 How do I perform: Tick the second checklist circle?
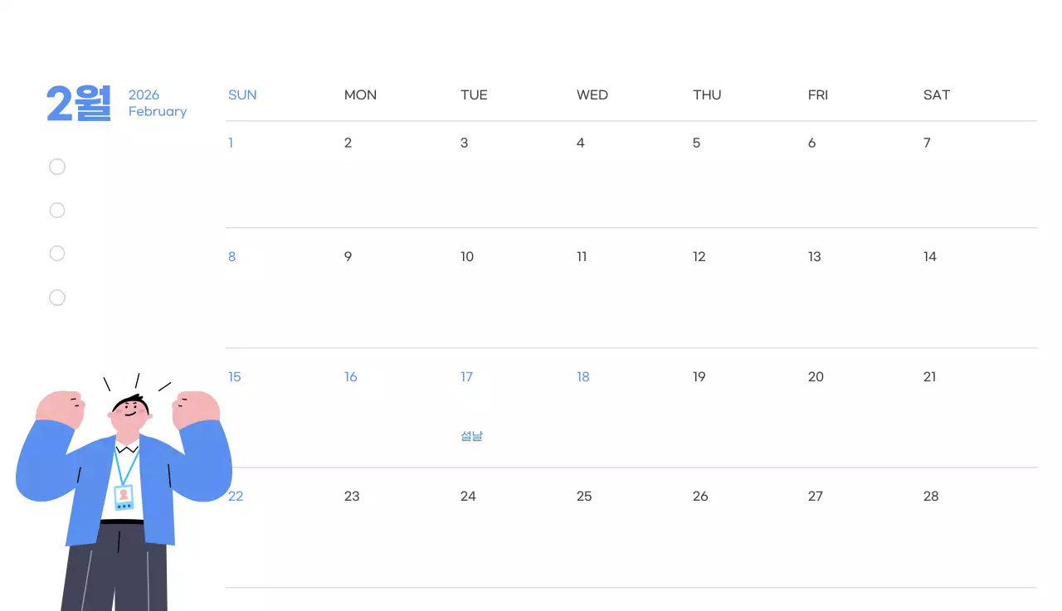(x=57, y=211)
